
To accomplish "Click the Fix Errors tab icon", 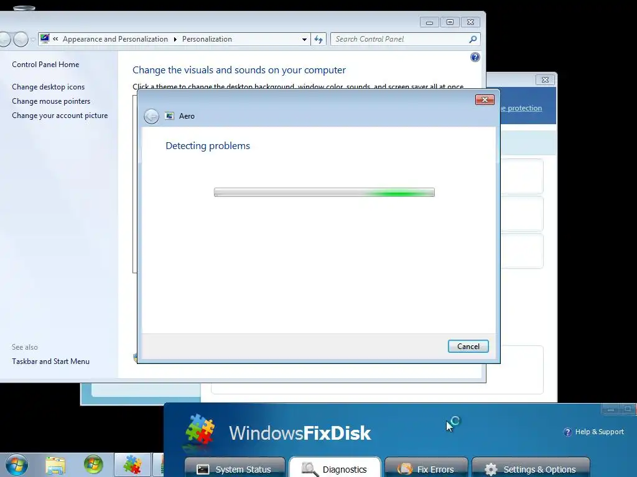I will coord(404,469).
